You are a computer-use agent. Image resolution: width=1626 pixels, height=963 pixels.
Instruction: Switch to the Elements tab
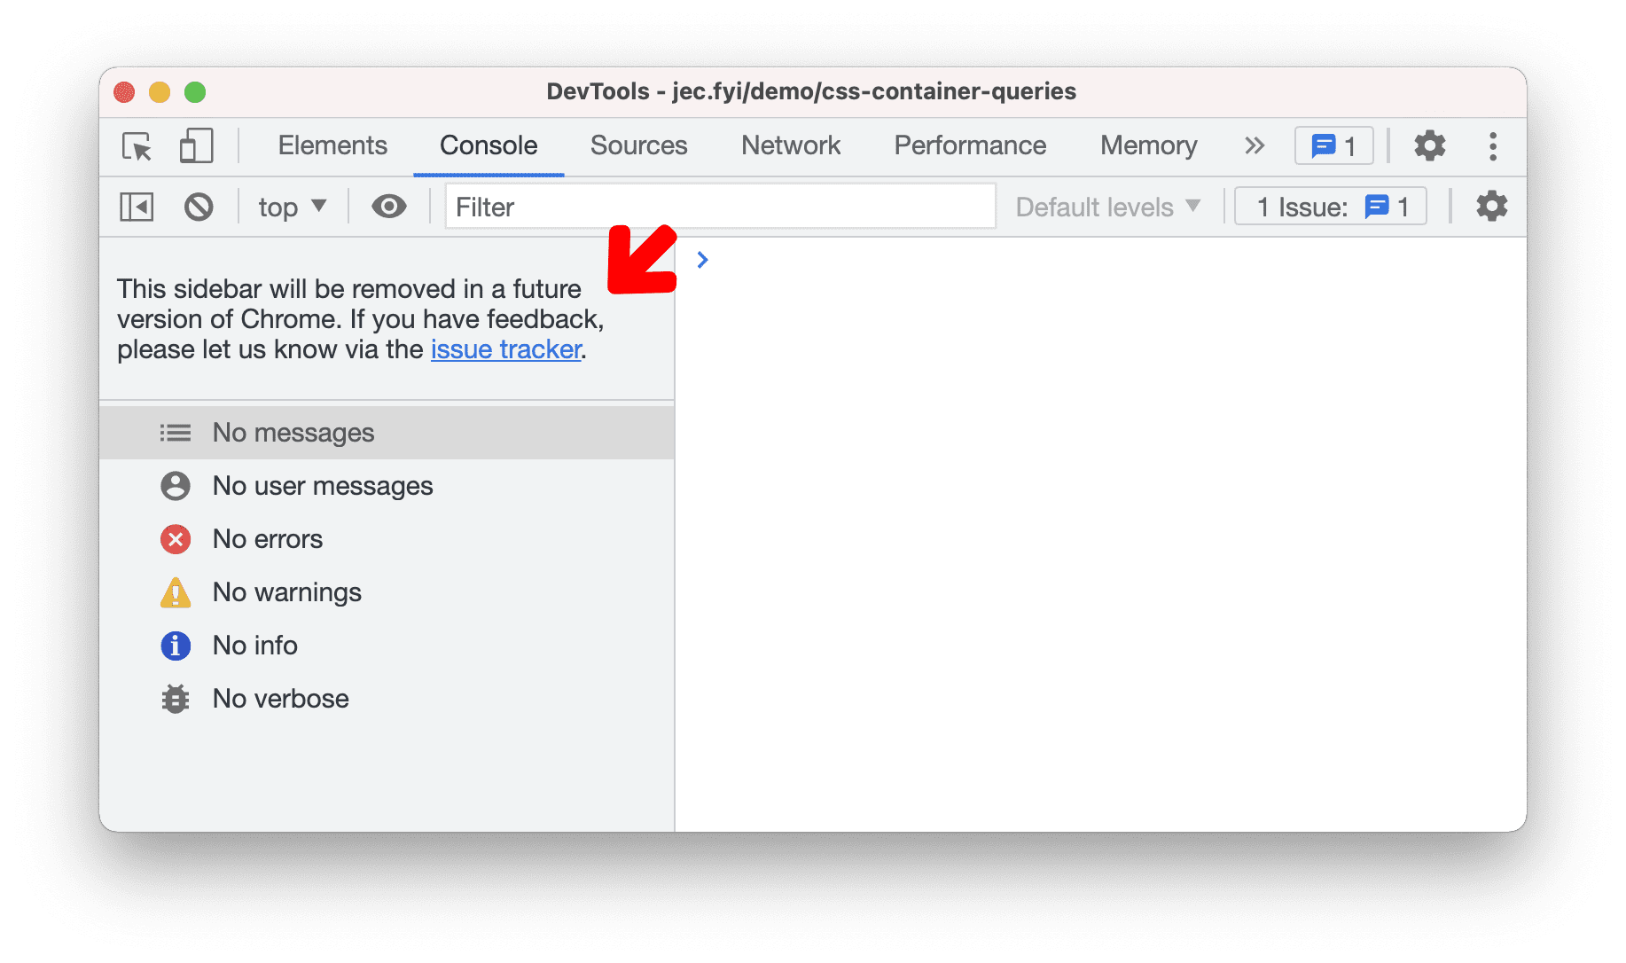(x=332, y=145)
